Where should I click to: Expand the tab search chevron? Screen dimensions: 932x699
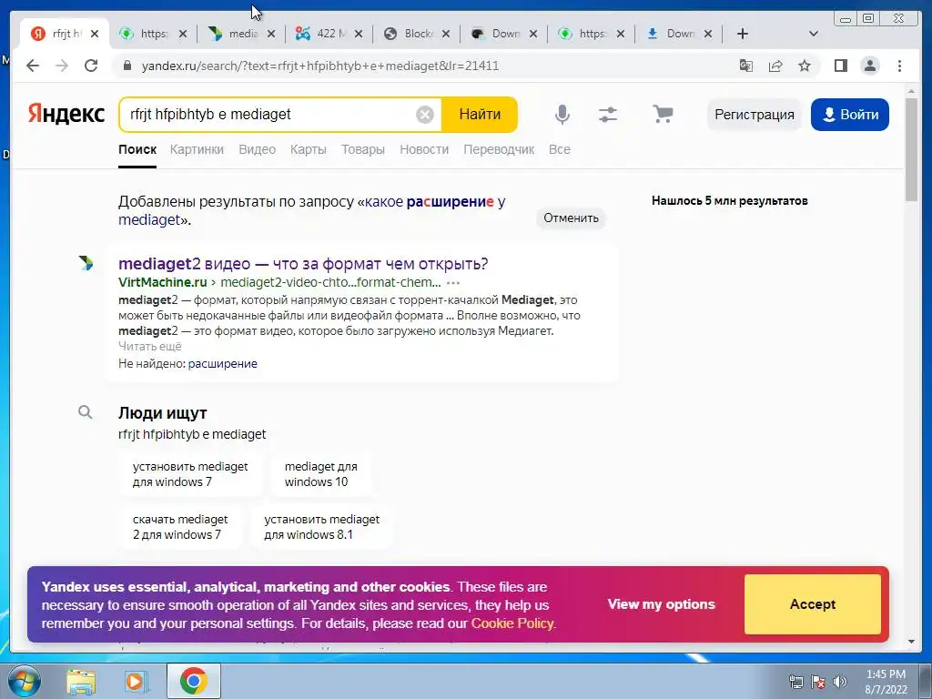tap(814, 34)
